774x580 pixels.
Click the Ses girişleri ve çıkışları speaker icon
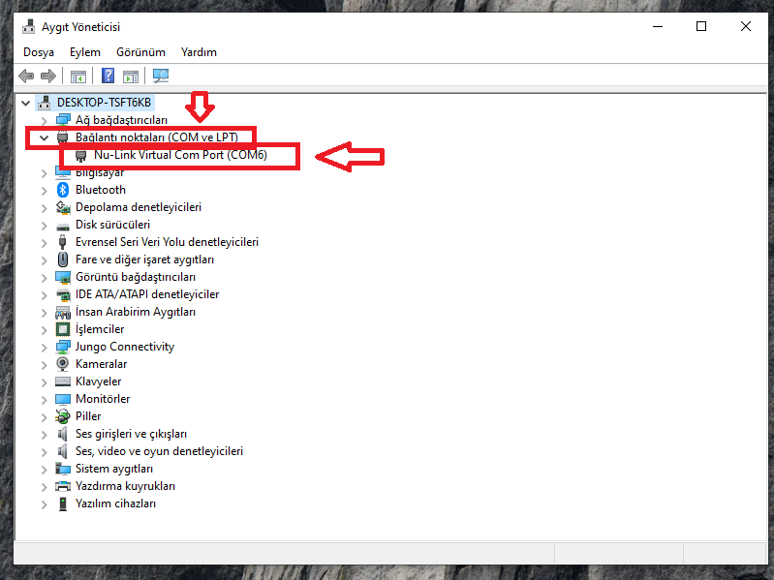coord(63,434)
